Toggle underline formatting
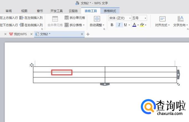This screenshot has width=189, height=122. (x=125, y=25)
